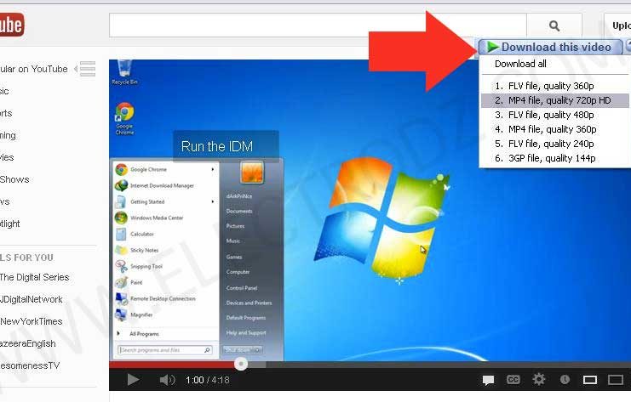Image resolution: width=631 pixels, height=402 pixels.
Task: Open the AlJazeeraEnglish channel link
Action: pos(28,343)
